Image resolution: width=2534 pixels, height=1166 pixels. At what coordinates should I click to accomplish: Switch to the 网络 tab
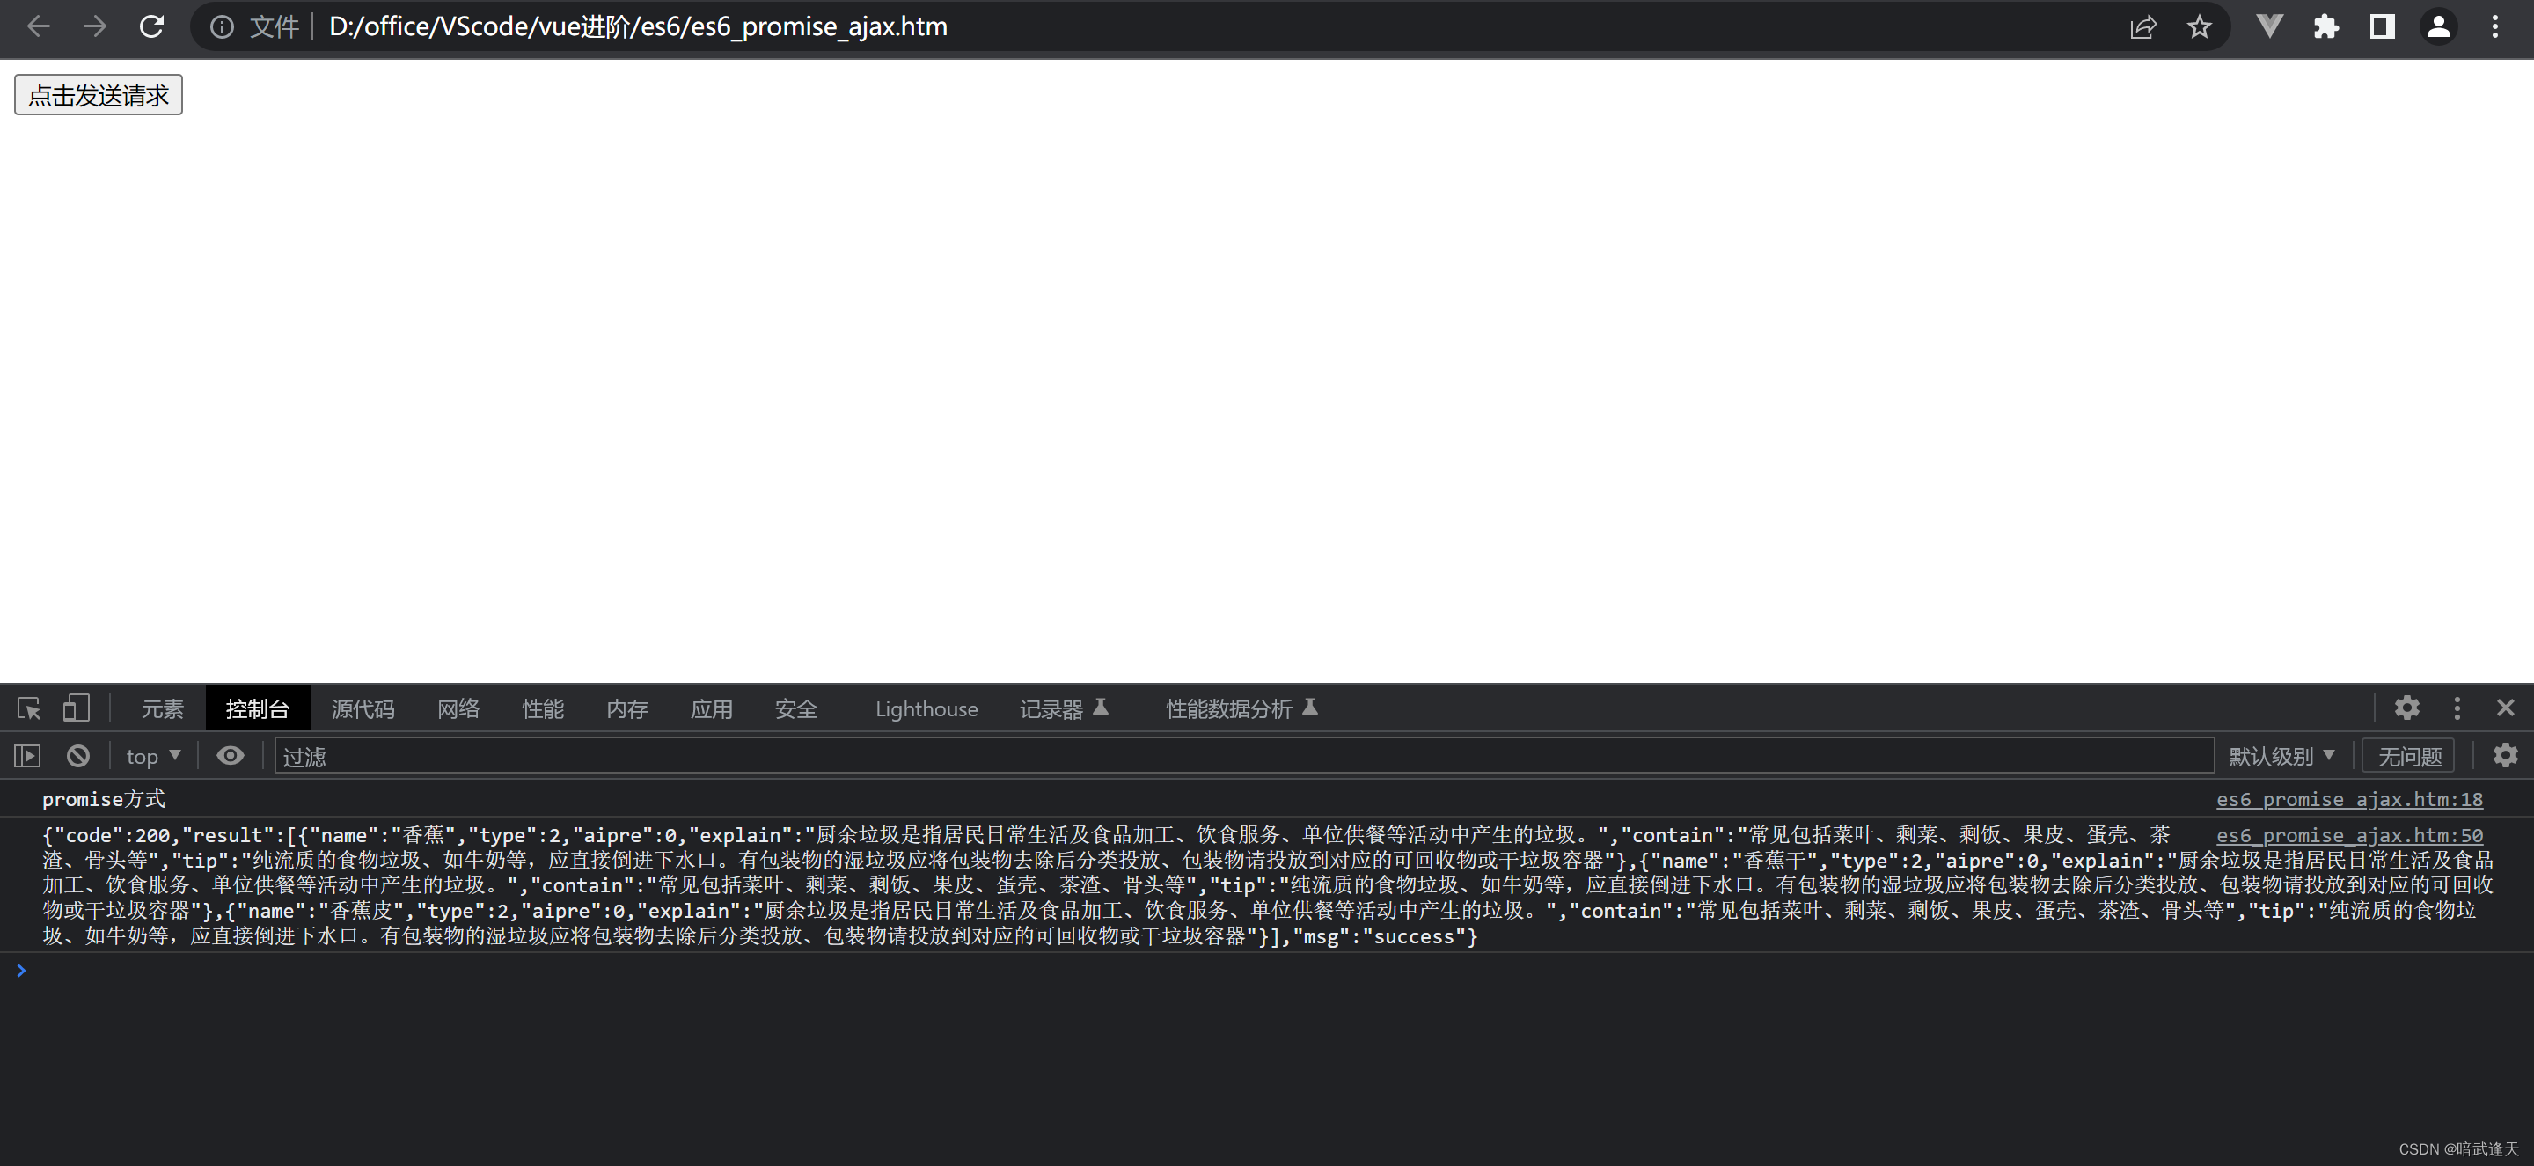point(458,708)
